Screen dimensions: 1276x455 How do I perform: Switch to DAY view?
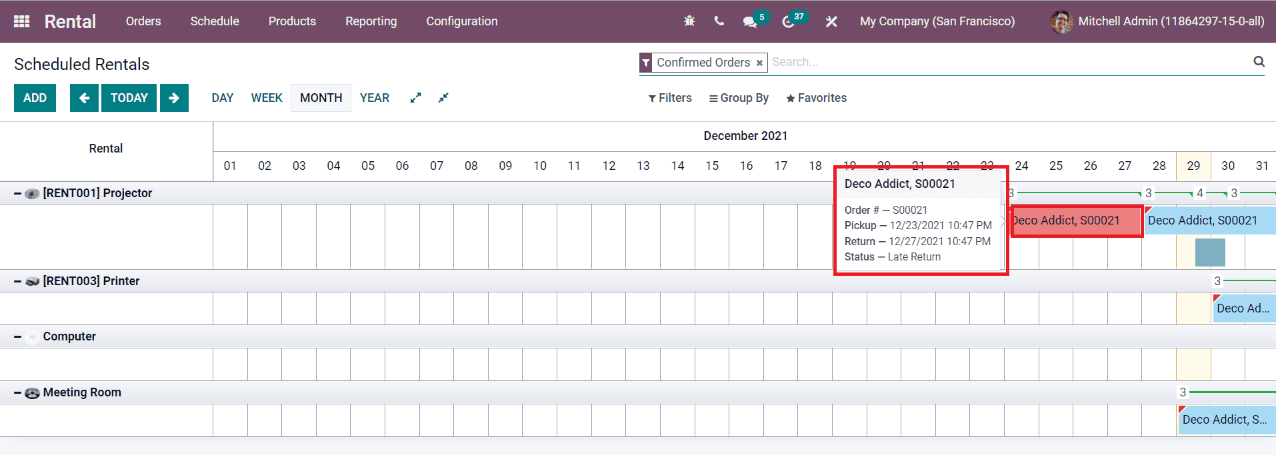tap(223, 98)
